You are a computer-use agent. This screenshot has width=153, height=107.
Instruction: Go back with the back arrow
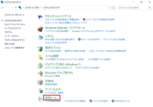tap(3, 8)
